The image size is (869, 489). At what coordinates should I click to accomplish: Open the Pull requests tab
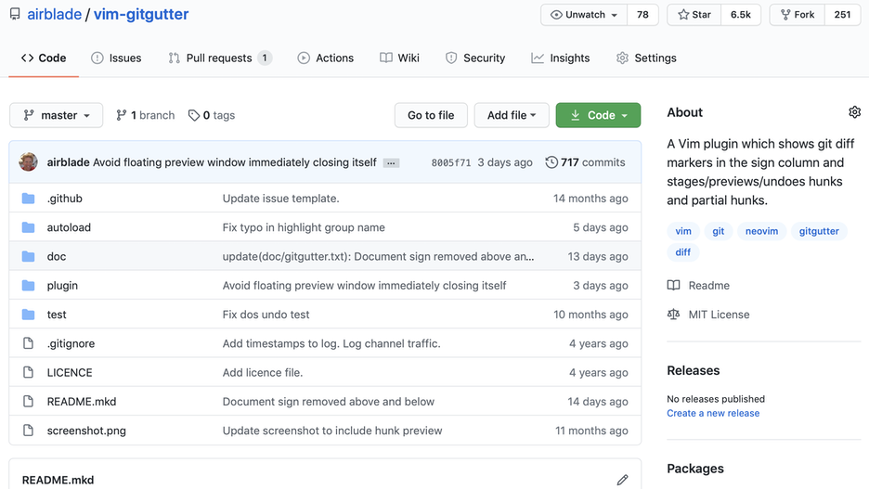220,58
